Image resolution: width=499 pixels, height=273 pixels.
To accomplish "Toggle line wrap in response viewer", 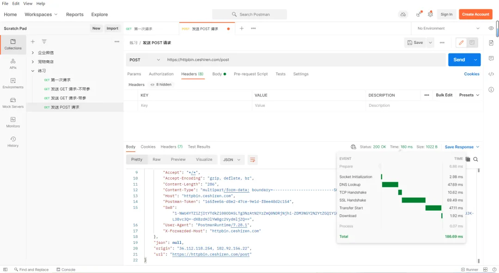I will [253, 160].
